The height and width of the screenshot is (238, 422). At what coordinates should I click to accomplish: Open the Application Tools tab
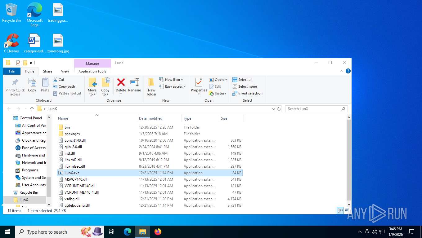click(x=92, y=71)
